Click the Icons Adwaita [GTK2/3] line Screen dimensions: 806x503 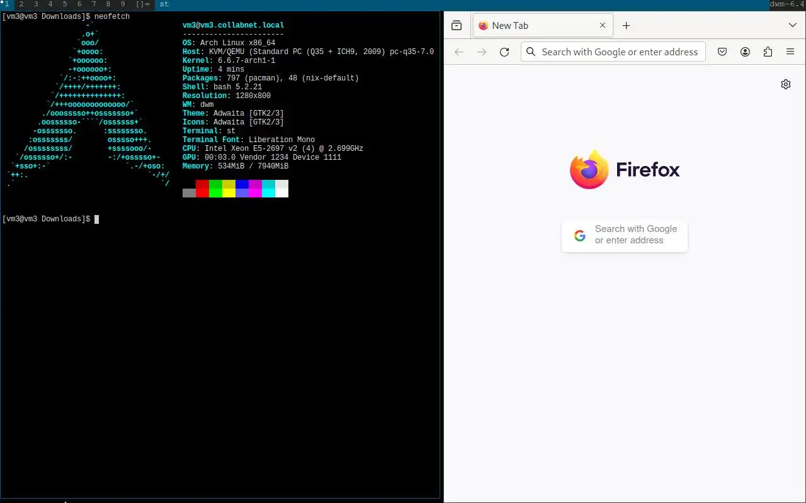pyautogui.click(x=233, y=122)
